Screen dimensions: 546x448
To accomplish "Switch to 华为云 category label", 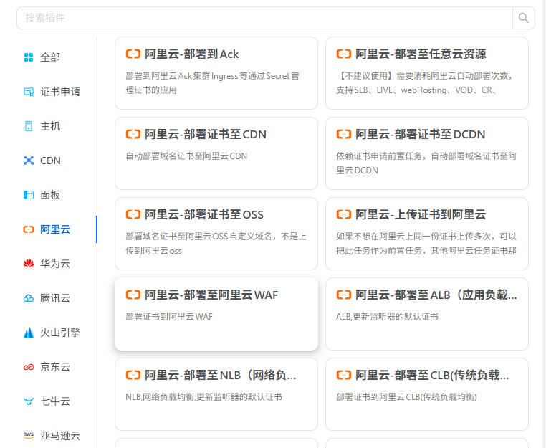I will [55, 264].
